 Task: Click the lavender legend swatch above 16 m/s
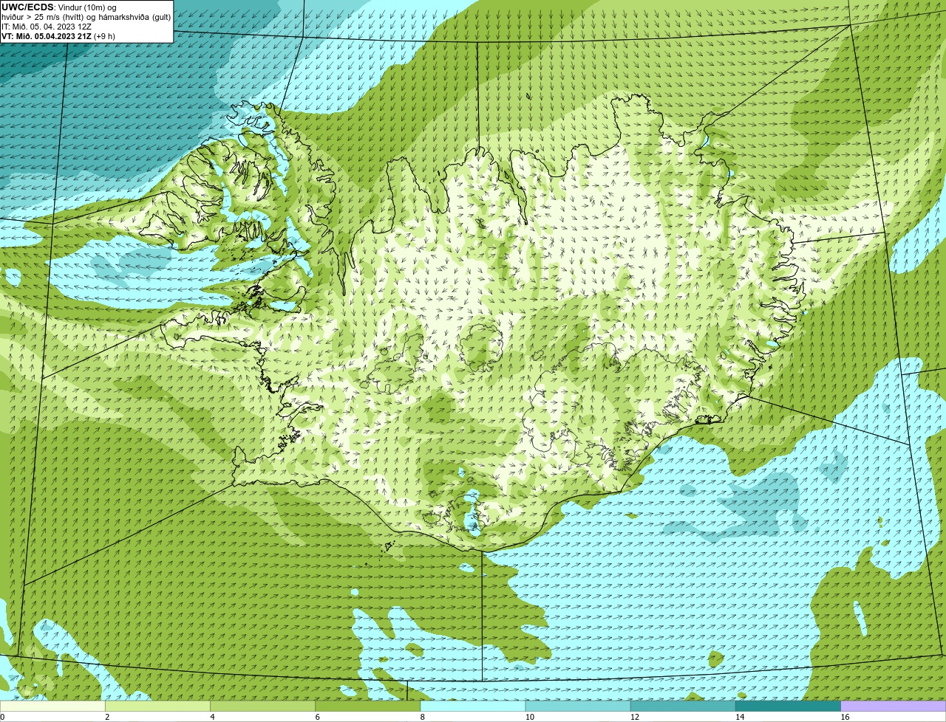(x=894, y=706)
